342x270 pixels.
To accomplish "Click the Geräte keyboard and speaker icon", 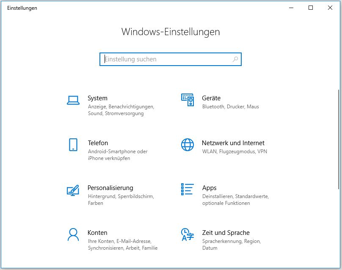I will [x=187, y=100].
